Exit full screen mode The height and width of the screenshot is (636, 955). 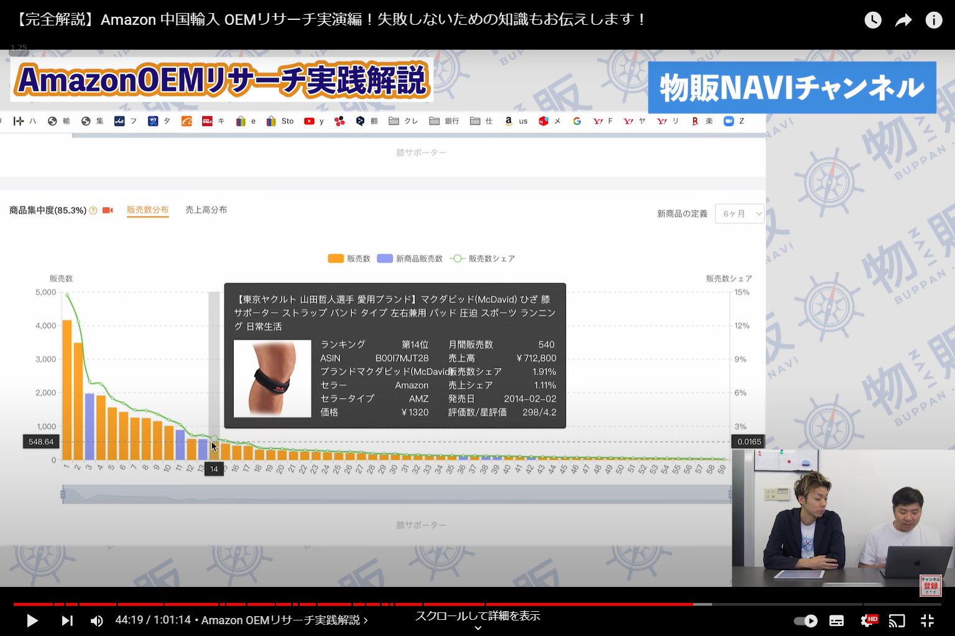point(927,620)
